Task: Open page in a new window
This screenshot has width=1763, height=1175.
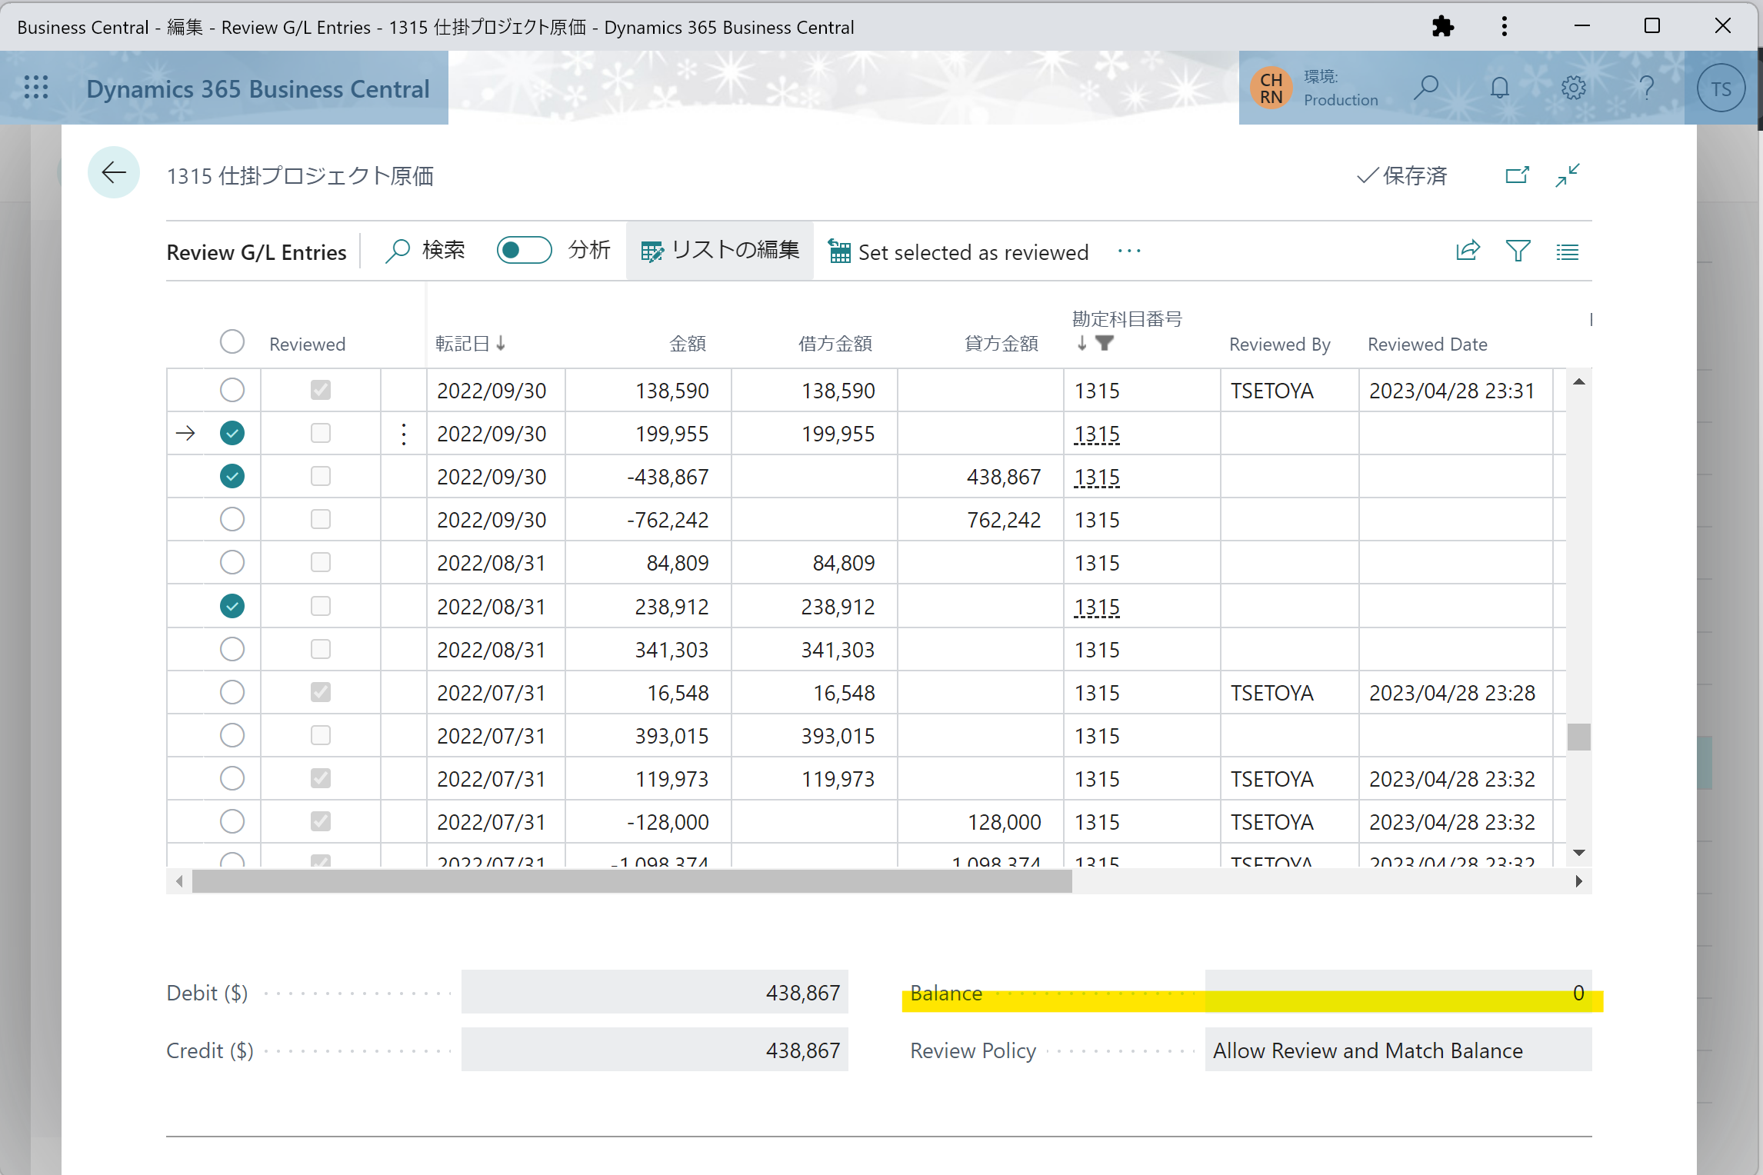Action: [x=1517, y=175]
